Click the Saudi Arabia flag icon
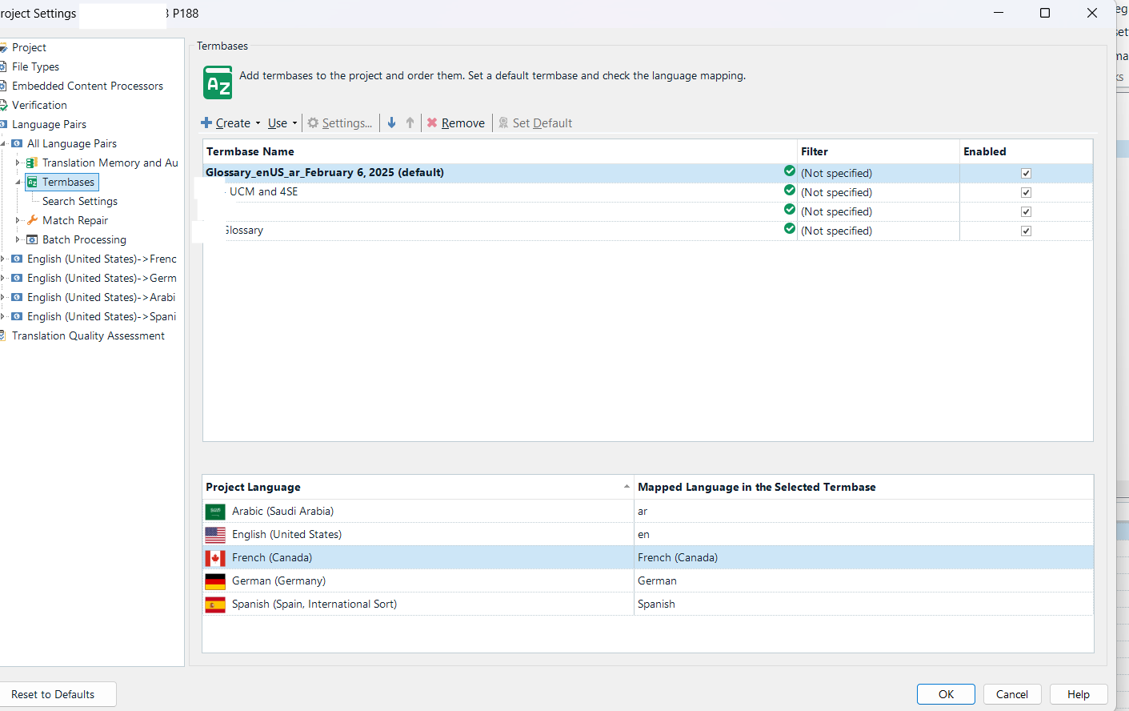The height and width of the screenshot is (711, 1129). (215, 512)
